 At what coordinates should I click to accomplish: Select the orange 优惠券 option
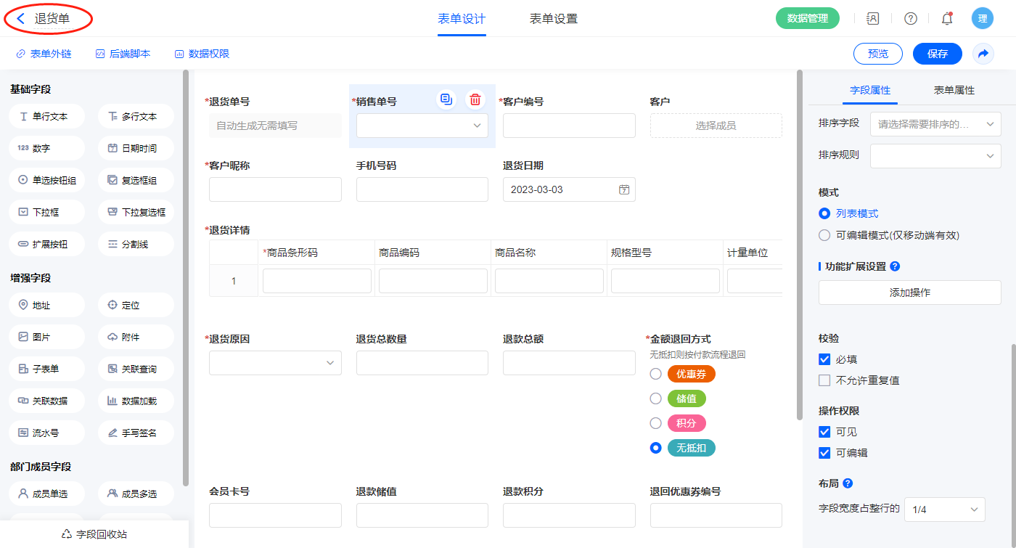point(655,374)
